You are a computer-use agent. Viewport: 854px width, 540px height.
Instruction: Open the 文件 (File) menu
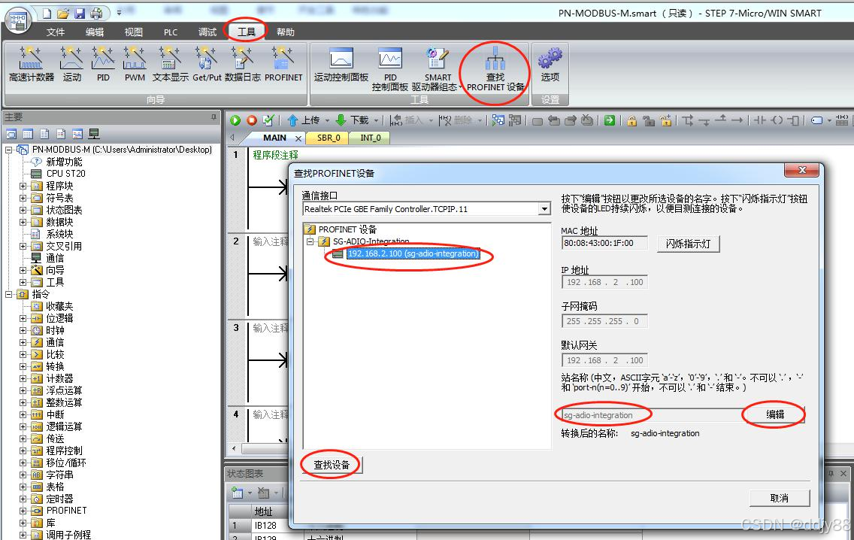click(55, 32)
